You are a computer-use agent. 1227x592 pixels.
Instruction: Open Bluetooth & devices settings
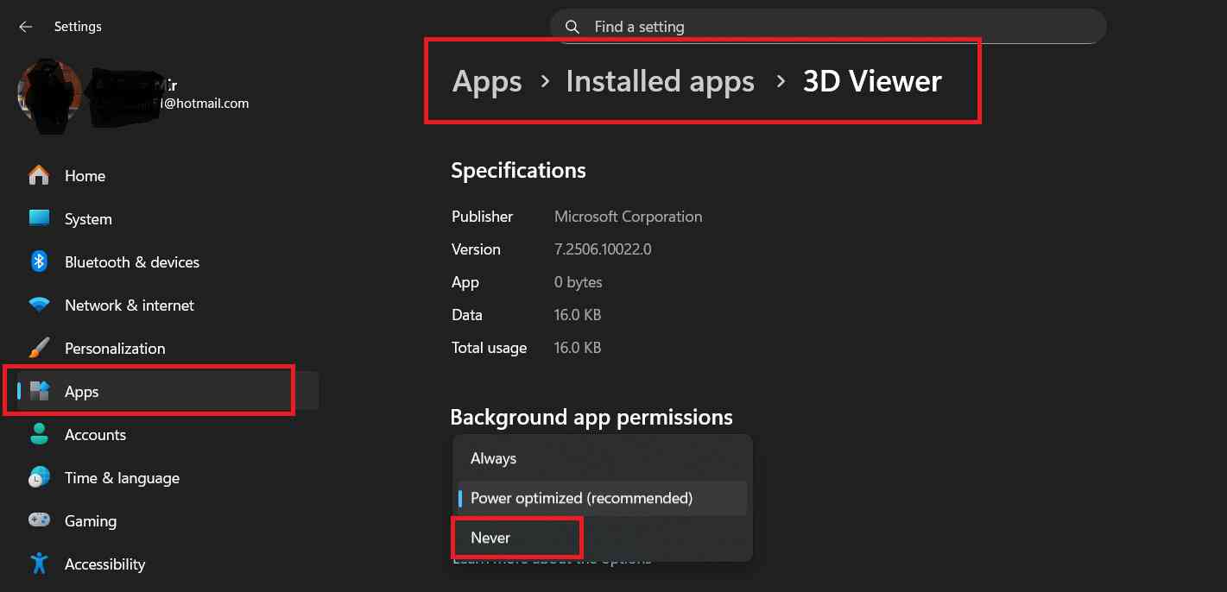pos(40,261)
